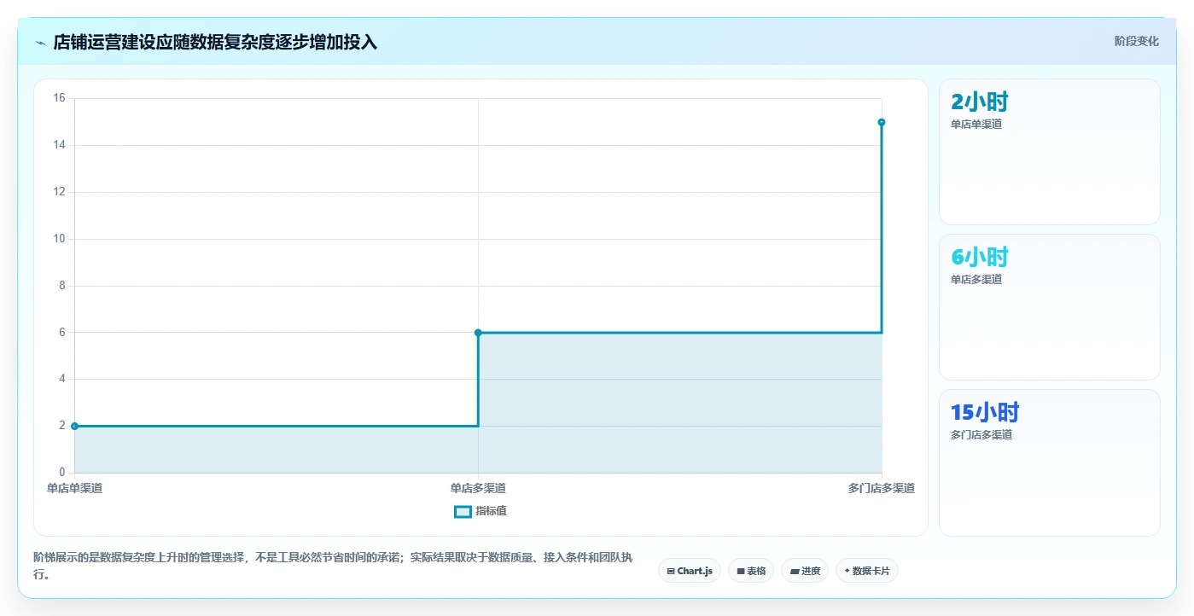Click the footnote text starting with 阶梯展示
Image resolution: width=1194 pixels, height=616 pixels.
point(333,567)
